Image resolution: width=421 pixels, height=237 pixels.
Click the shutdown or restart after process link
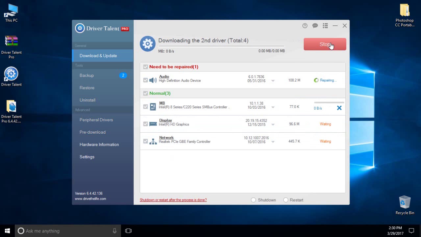pos(173,200)
